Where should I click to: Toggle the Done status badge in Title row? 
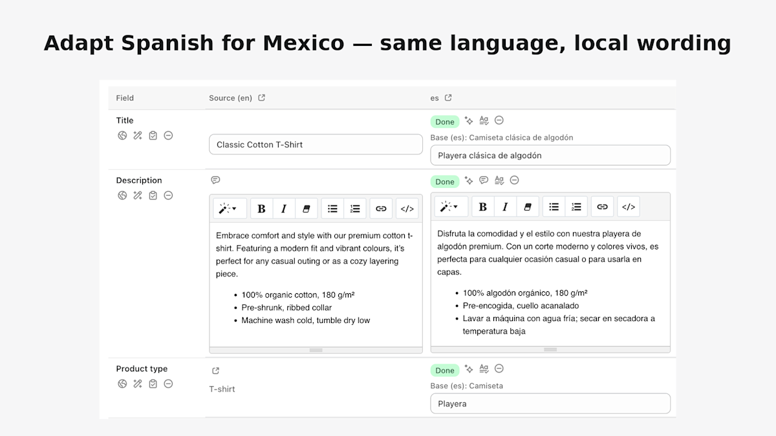(x=445, y=122)
